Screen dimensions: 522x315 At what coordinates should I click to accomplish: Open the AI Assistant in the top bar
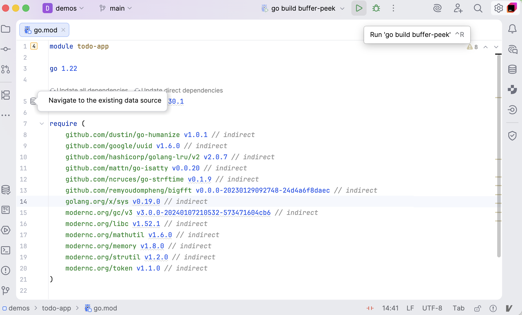[x=437, y=8]
